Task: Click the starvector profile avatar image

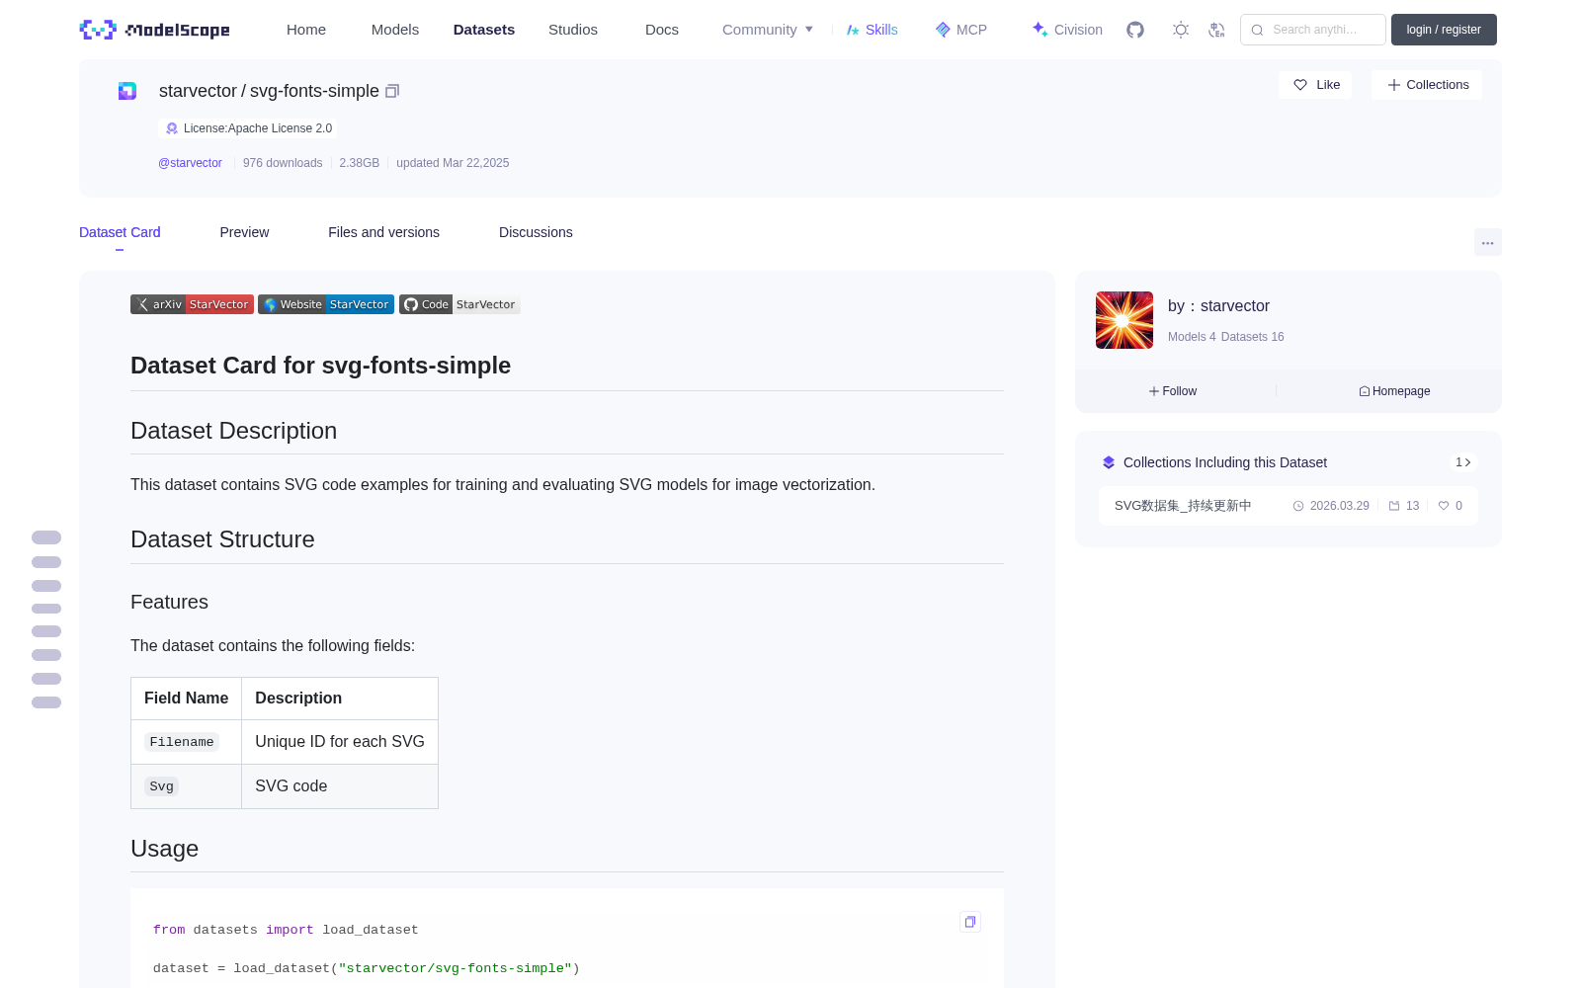Action: [1124, 320]
